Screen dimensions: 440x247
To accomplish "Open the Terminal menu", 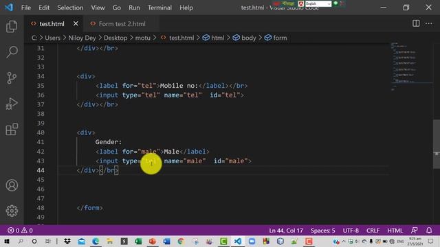I will pyautogui.click(x=159, y=8).
